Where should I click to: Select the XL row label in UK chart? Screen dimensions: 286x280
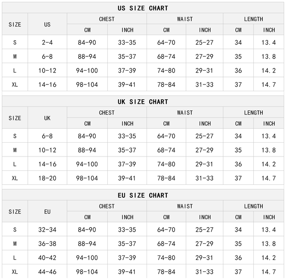click(x=15, y=178)
